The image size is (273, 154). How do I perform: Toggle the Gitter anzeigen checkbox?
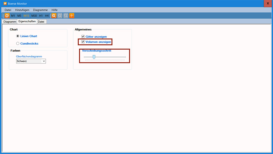click(x=83, y=37)
